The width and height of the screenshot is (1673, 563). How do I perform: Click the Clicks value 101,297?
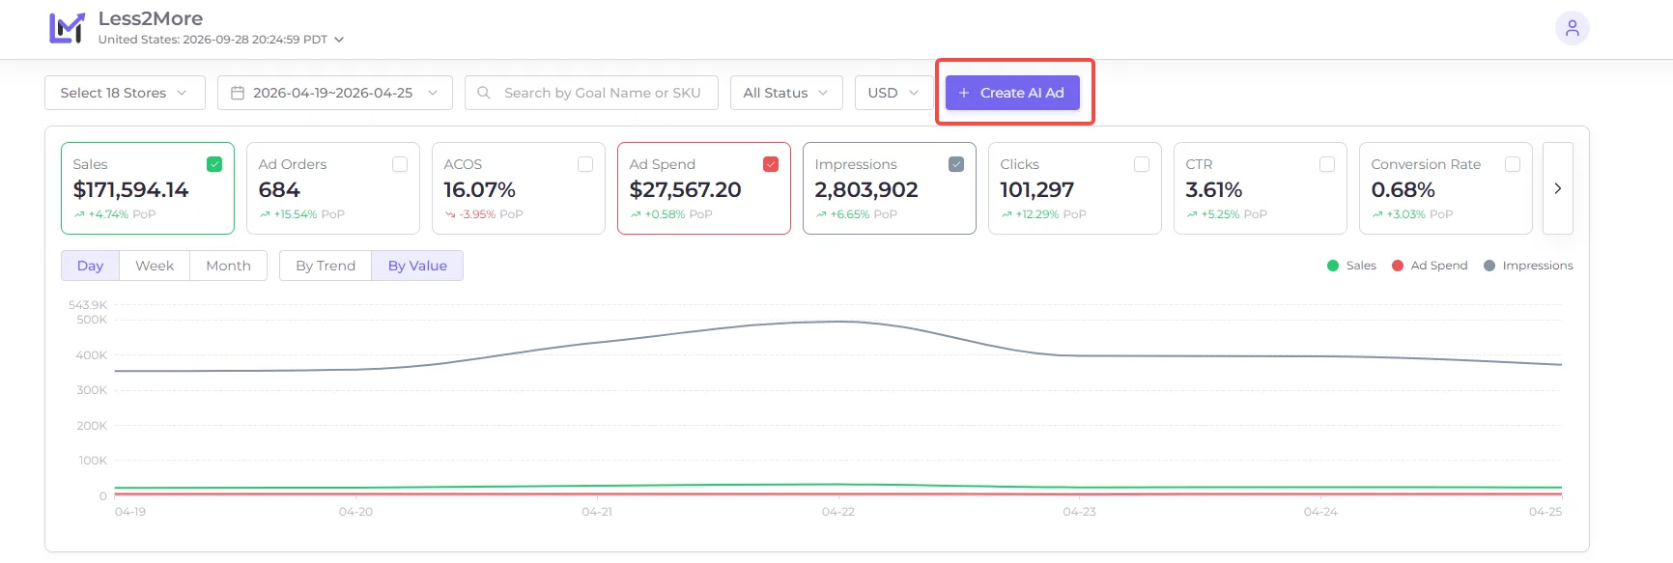tap(1037, 190)
